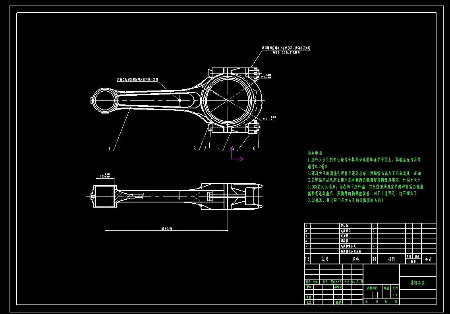Select the part name in parts-list row 1
The height and width of the screenshot is (314, 450).
tap(351, 251)
